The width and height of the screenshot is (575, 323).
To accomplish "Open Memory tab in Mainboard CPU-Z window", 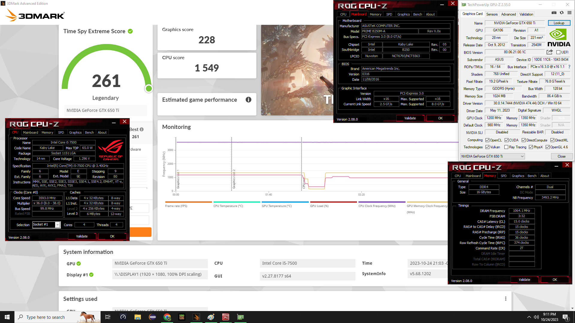I will (x=376, y=14).
